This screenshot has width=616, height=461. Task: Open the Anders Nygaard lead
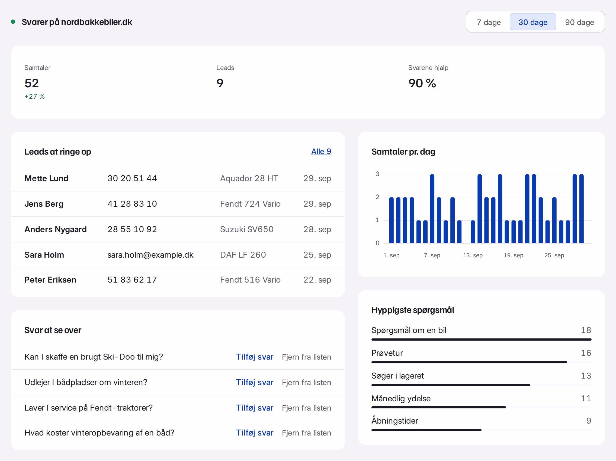point(178,229)
